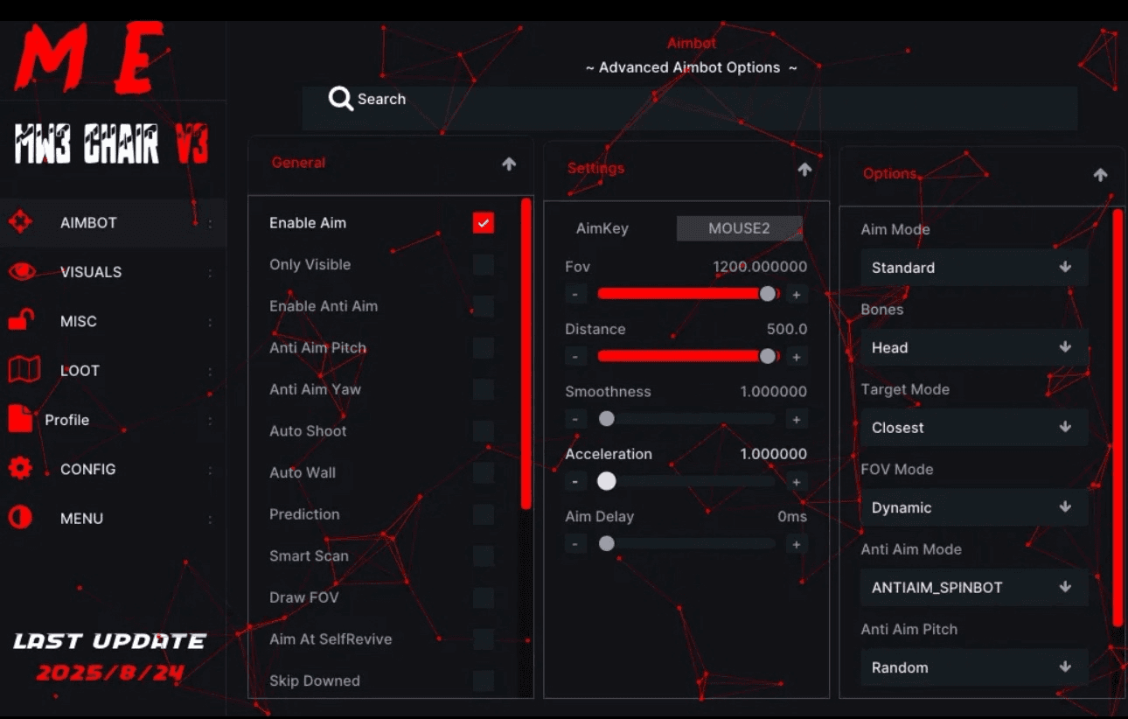Click the Advanced Aimbot Options heading
The image size is (1128, 719).
[691, 67]
